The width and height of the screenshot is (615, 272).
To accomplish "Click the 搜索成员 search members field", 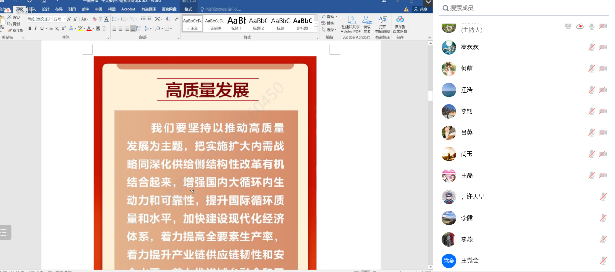I will 524,8.
